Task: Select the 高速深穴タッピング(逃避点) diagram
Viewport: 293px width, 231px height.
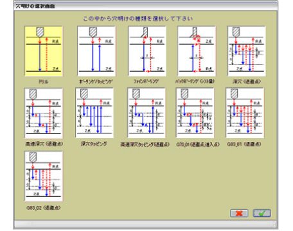Action: click(x=146, y=113)
